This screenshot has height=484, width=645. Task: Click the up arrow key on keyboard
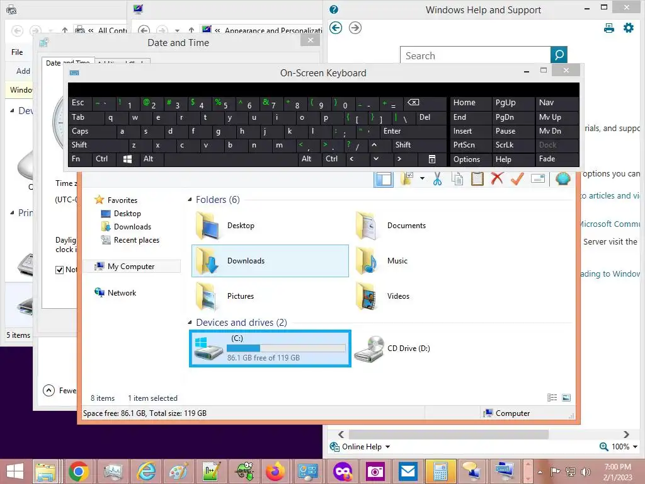374,145
